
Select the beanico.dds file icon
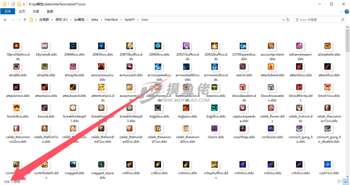pos(214,87)
